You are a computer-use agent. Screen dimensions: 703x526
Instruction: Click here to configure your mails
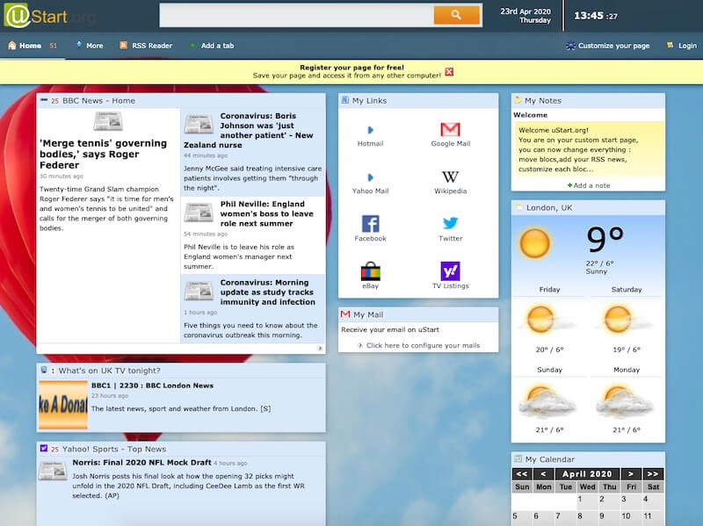[x=423, y=345]
